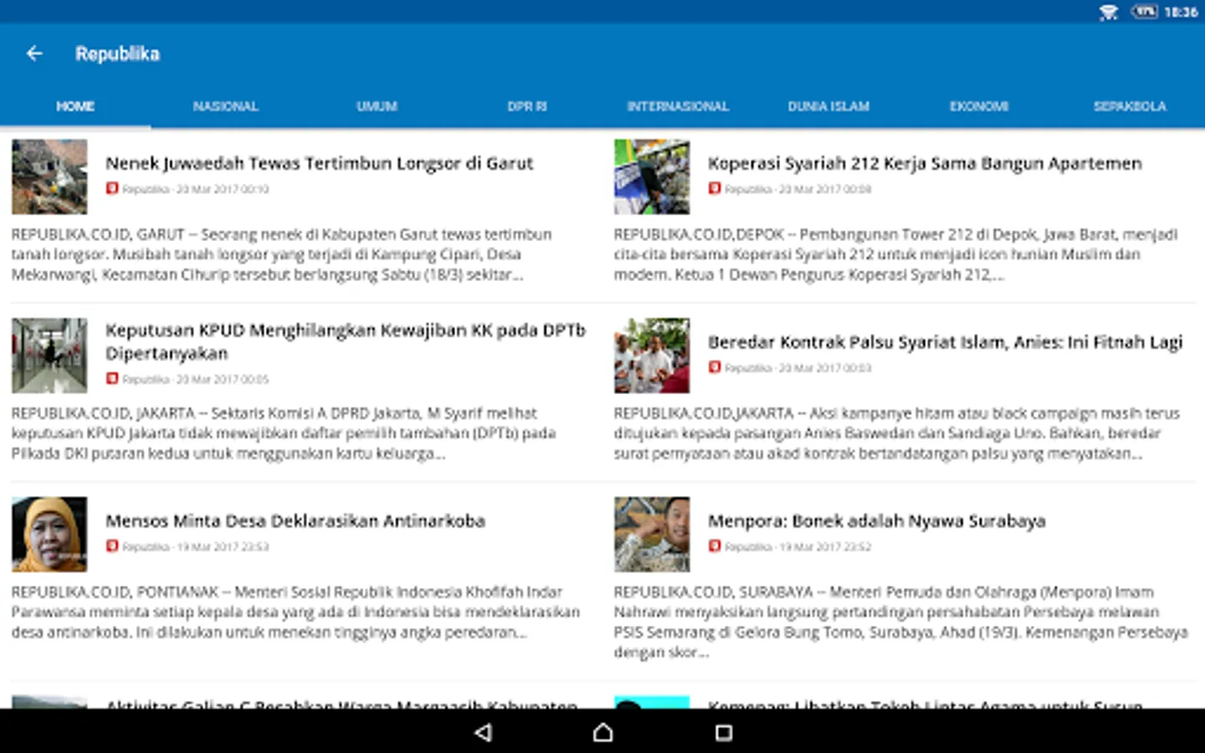Tap landslide thumbnail of Garut article
The image size is (1205, 753).
pos(49,177)
